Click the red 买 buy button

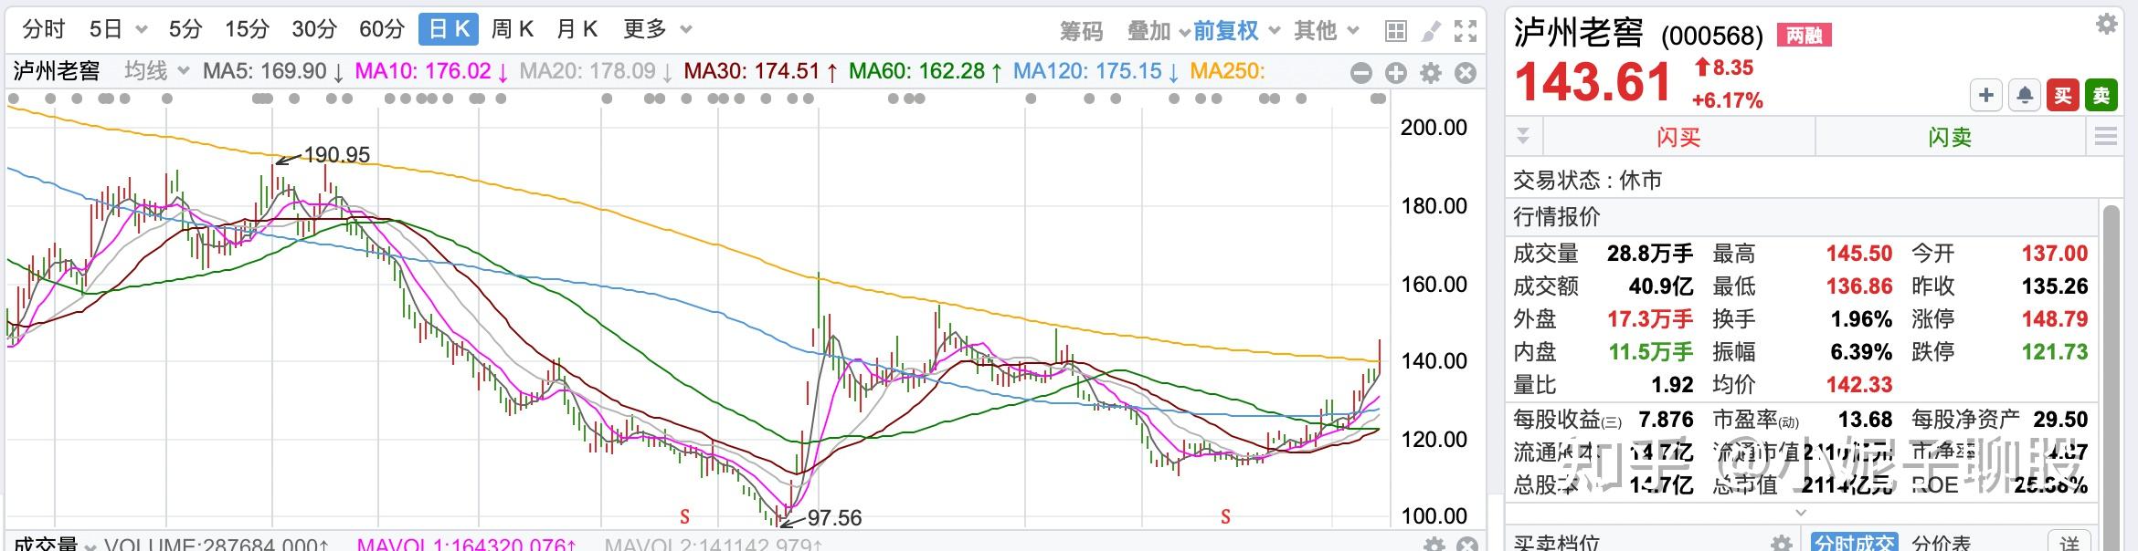[x=2063, y=95]
